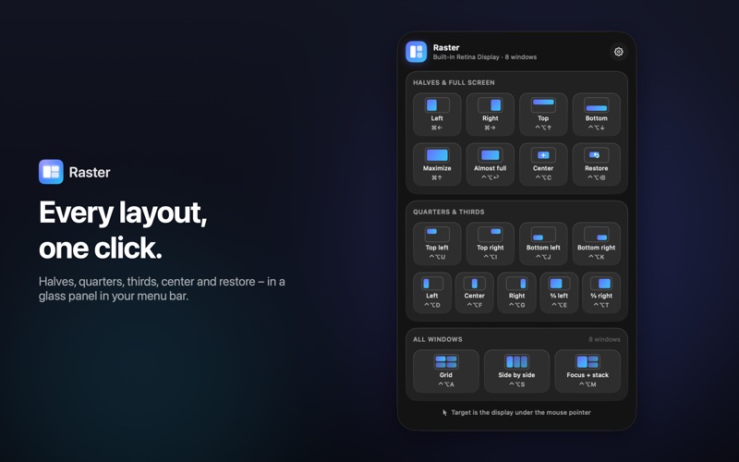Screen dimensions: 739x462
Task: Choose the Top half layout
Action: tap(543, 115)
